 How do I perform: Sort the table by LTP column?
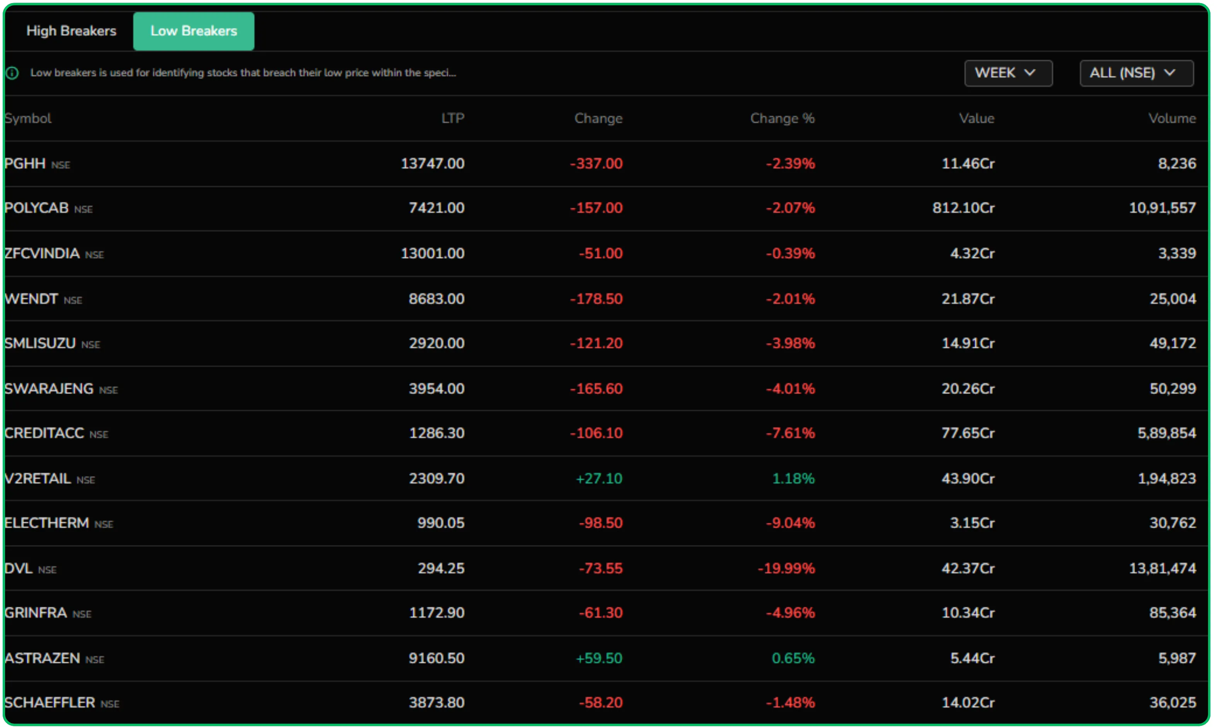click(452, 118)
